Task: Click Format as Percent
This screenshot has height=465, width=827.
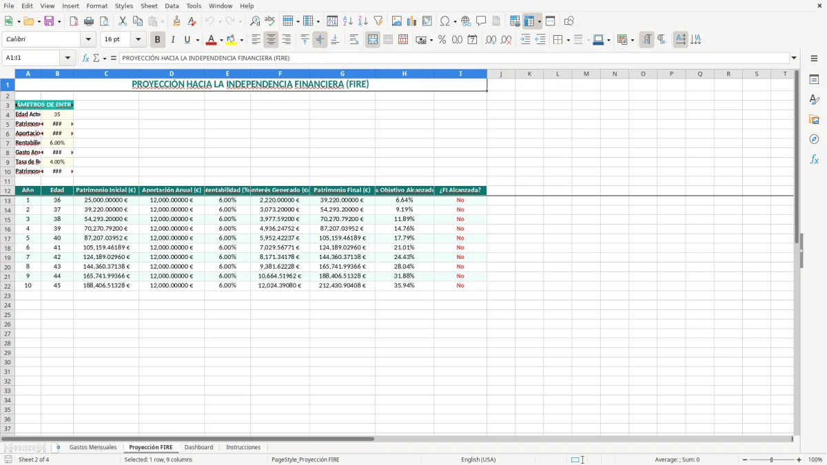Action: [442, 40]
